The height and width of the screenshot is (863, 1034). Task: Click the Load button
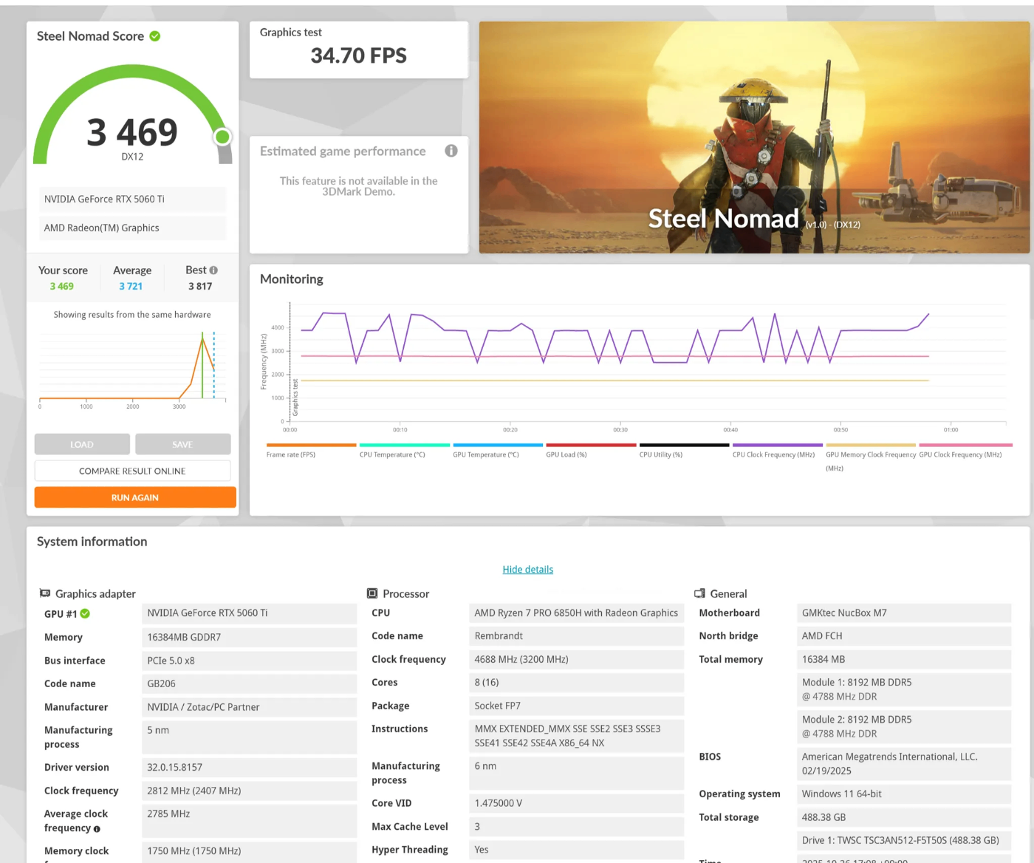82,444
